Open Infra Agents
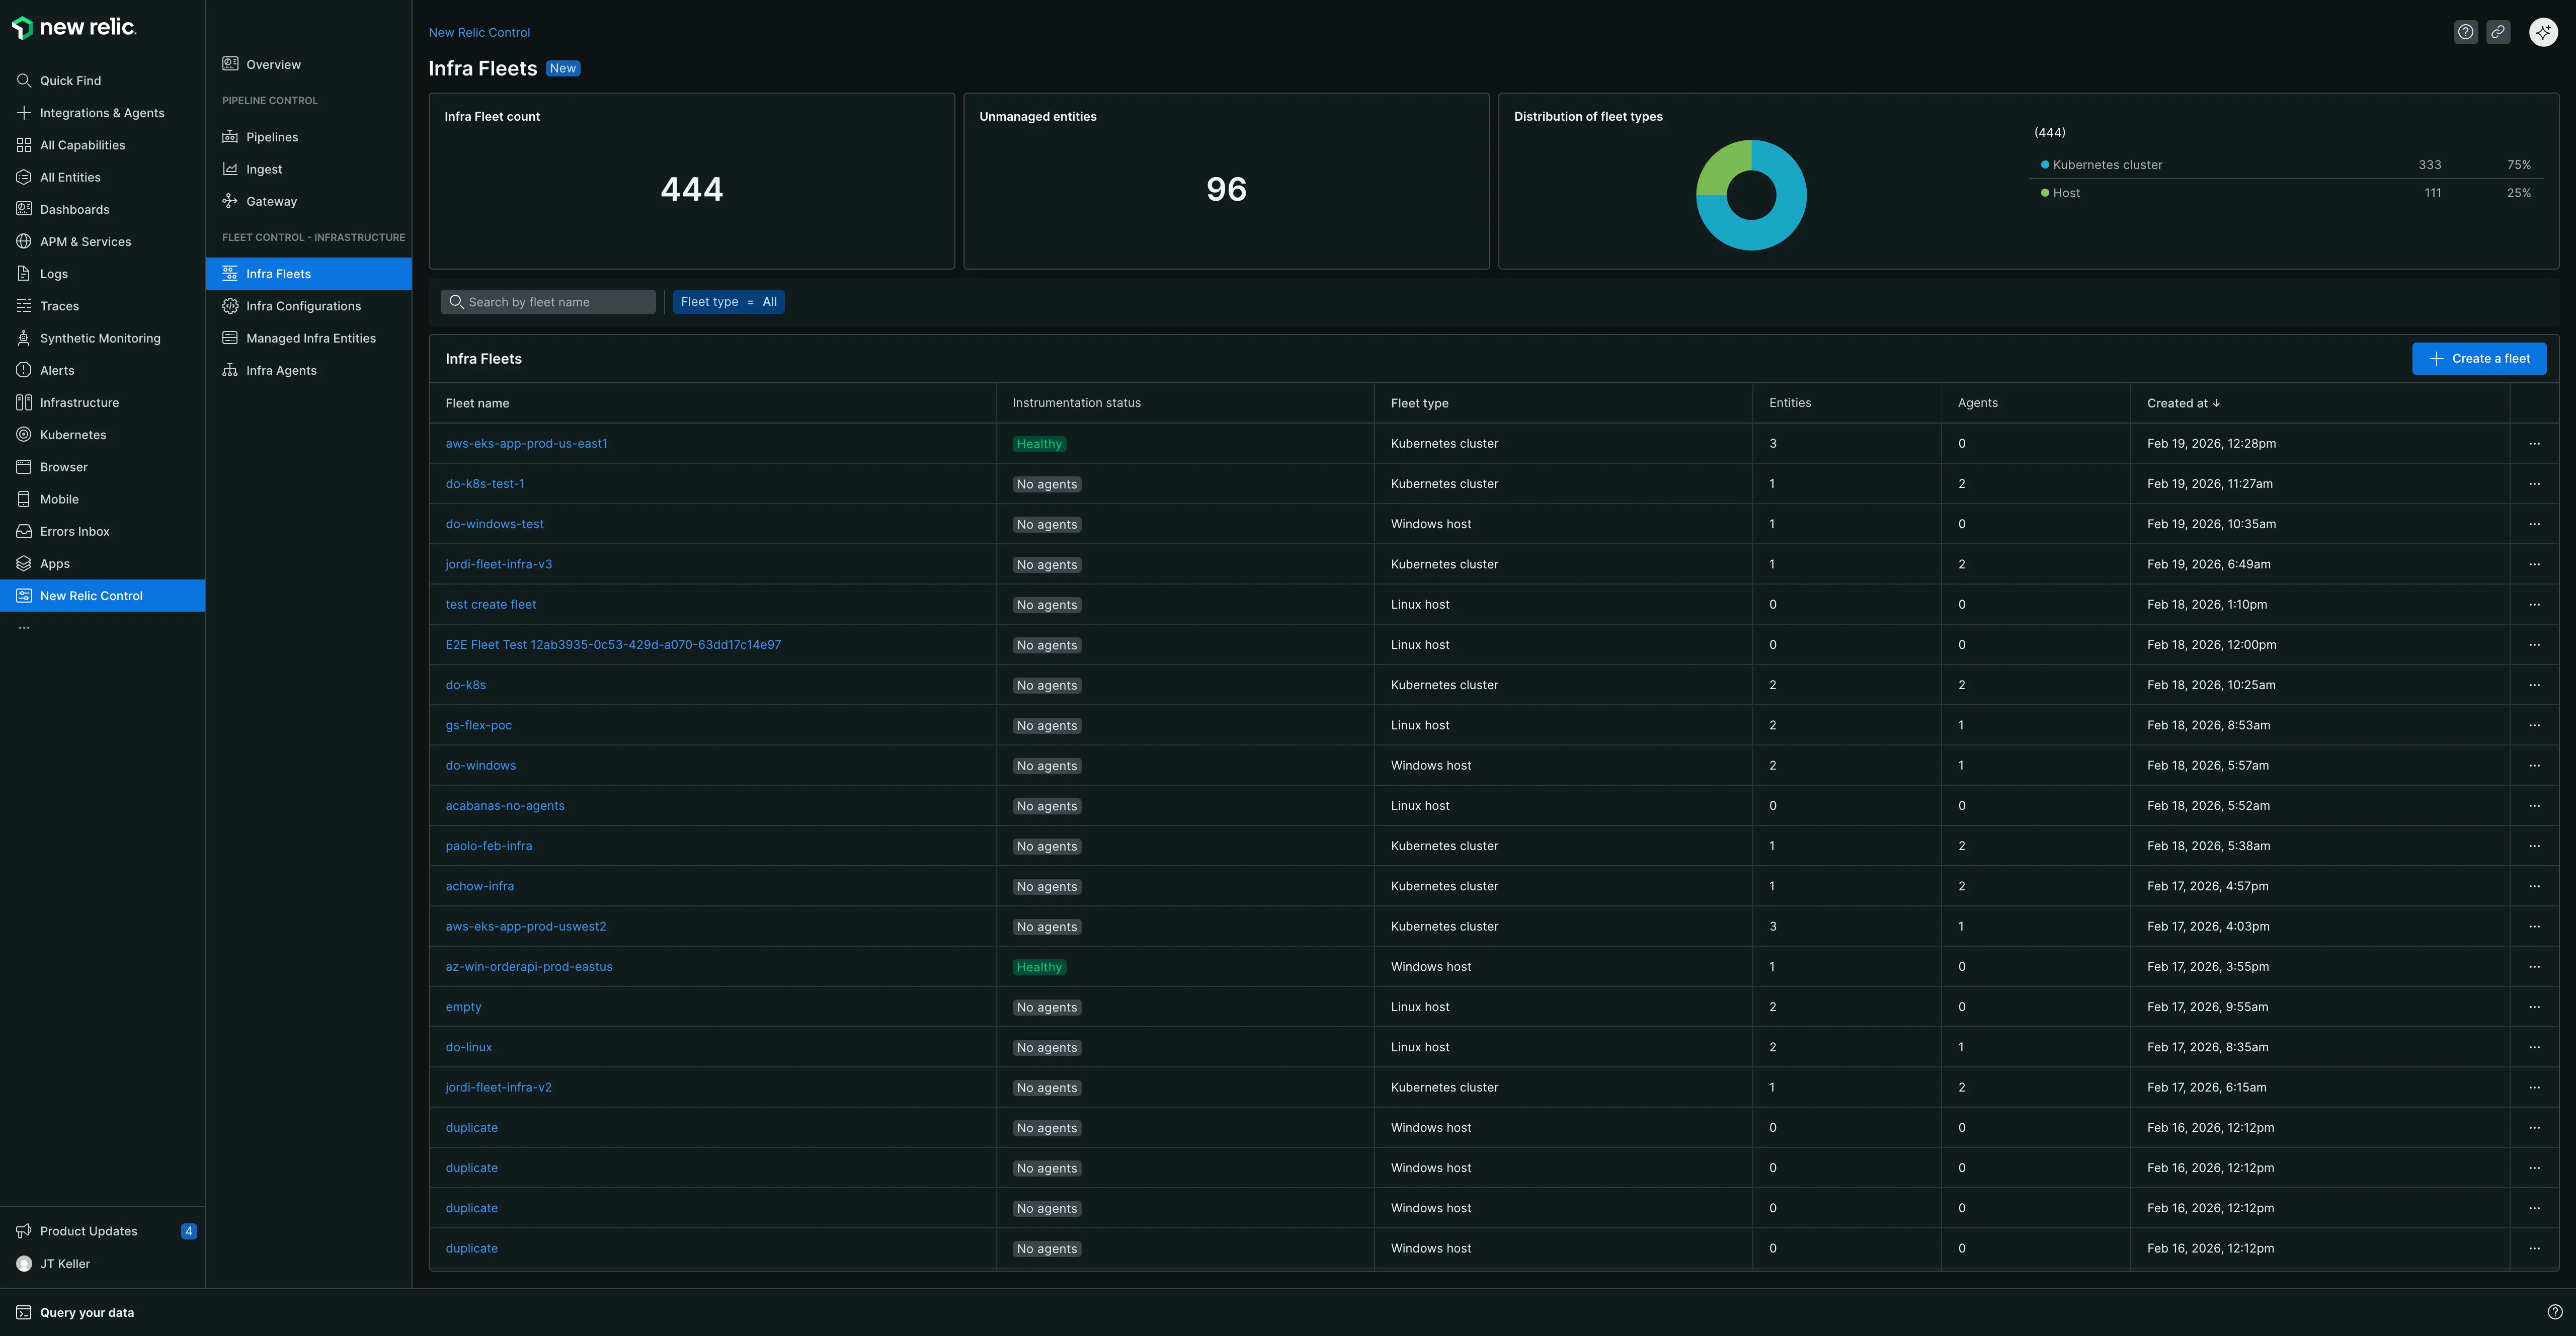 pos(281,369)
